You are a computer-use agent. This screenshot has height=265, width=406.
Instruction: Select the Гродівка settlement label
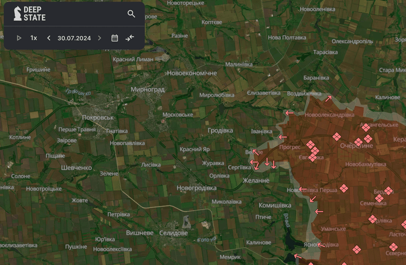[x=220, y=131]
